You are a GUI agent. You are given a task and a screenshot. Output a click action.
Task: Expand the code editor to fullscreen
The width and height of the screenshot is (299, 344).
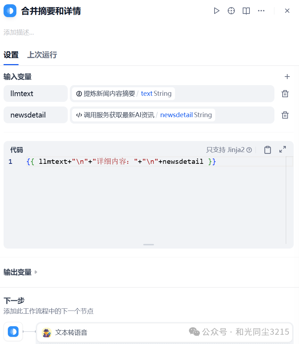click(x=283, y=150)
